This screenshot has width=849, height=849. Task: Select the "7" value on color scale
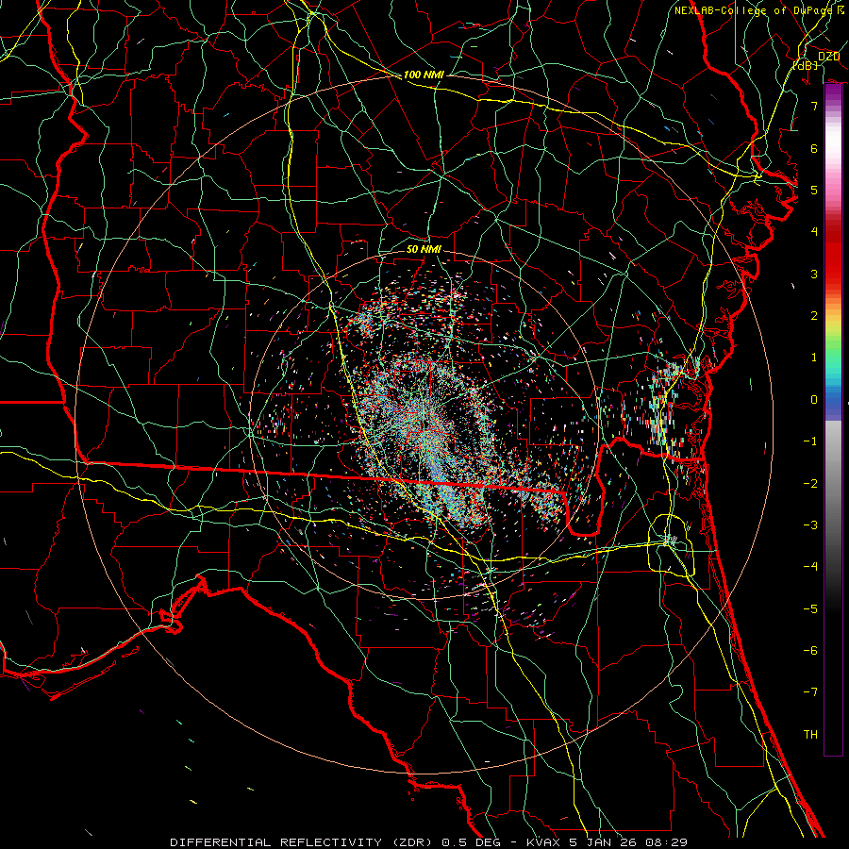[814, 106]
